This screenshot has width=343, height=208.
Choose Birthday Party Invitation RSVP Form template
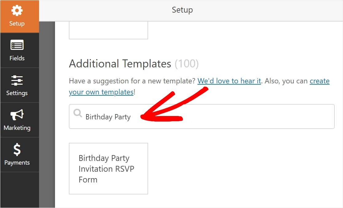[x=108, y=168]
